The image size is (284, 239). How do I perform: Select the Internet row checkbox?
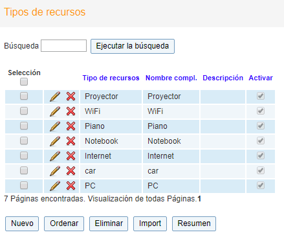(x=24, y=155)
